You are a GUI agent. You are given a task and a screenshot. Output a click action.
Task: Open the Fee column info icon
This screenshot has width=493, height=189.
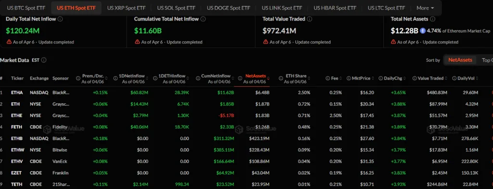pyautogui.click(x=327, y=78)
